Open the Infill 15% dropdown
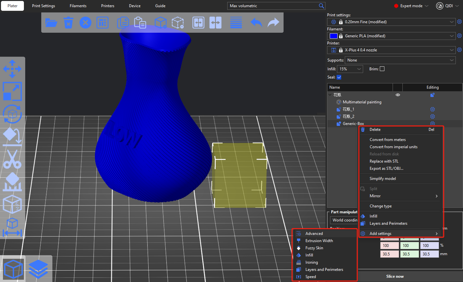This screenshot has height=282, width=463. coord(350,69)
